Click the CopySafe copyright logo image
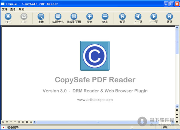The width and height of the screenshot is (180, 130). tap(95, 56)
